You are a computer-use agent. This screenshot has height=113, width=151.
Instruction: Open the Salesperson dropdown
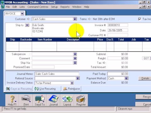(x=75, y=54)
